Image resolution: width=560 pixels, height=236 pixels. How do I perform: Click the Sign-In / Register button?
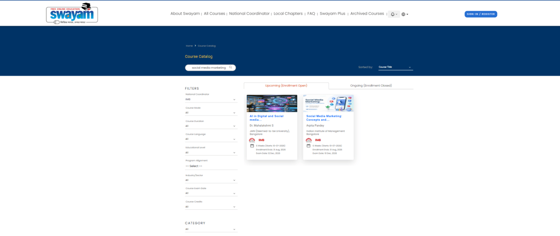(x=481, y=14)
